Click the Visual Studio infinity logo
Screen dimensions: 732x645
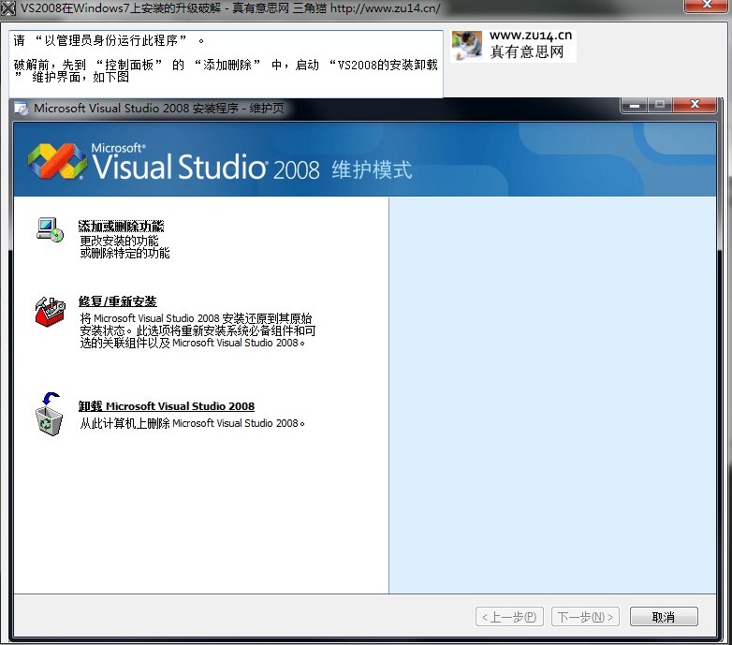[x=57, y=161]
